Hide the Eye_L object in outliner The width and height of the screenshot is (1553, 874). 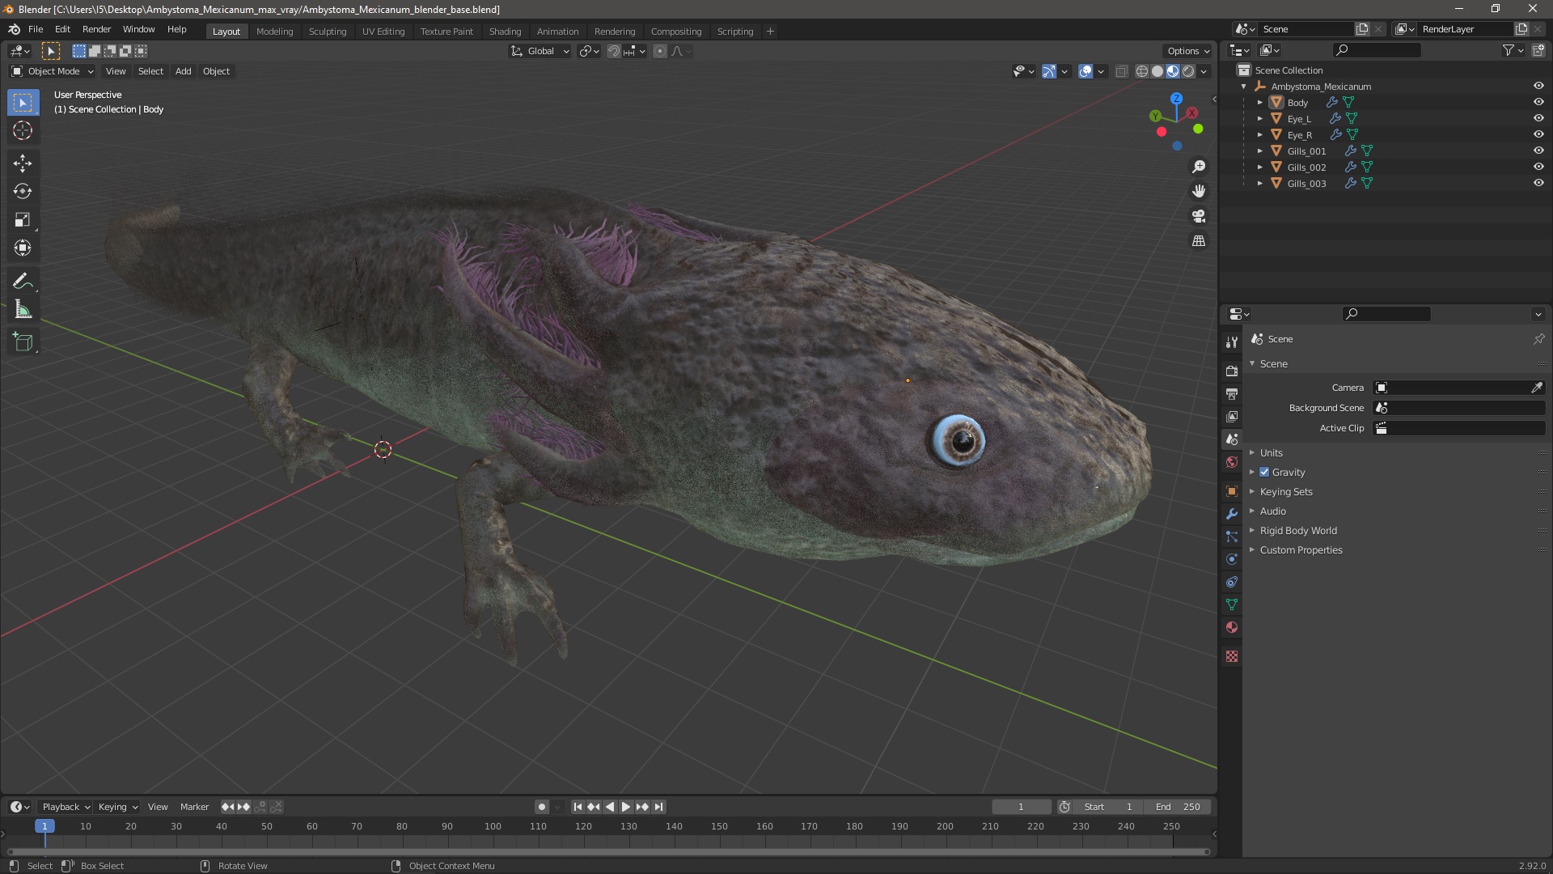1538,118
